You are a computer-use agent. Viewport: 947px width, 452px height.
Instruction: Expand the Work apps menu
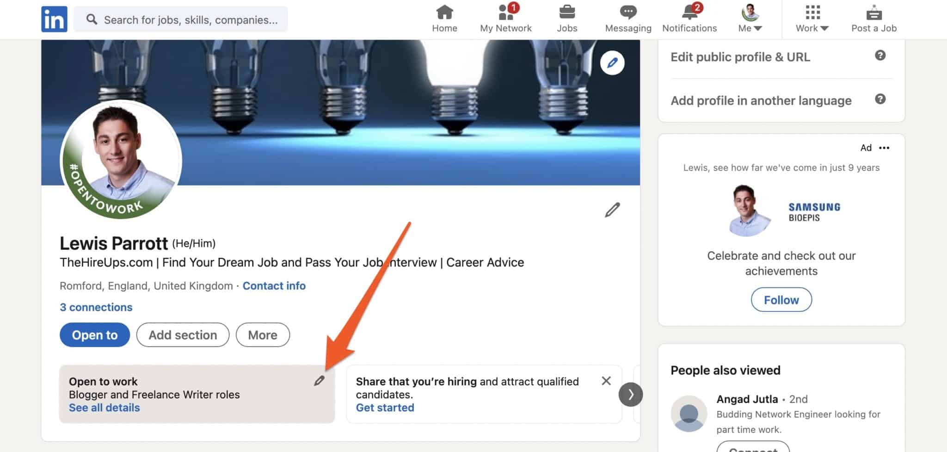click(812, 19)
